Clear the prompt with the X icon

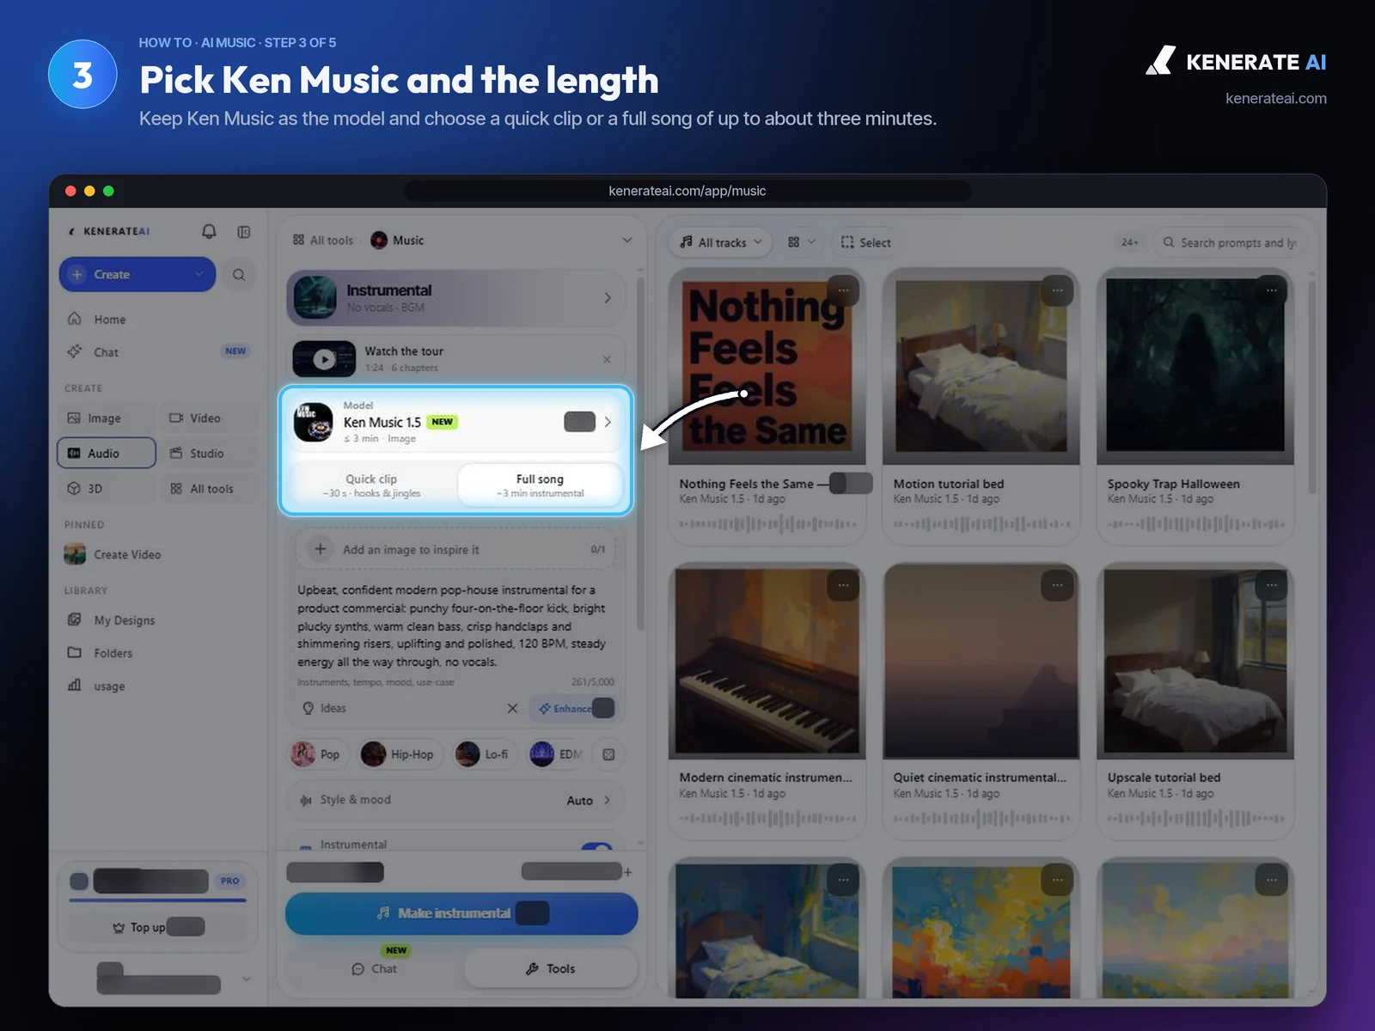point(512,708)
